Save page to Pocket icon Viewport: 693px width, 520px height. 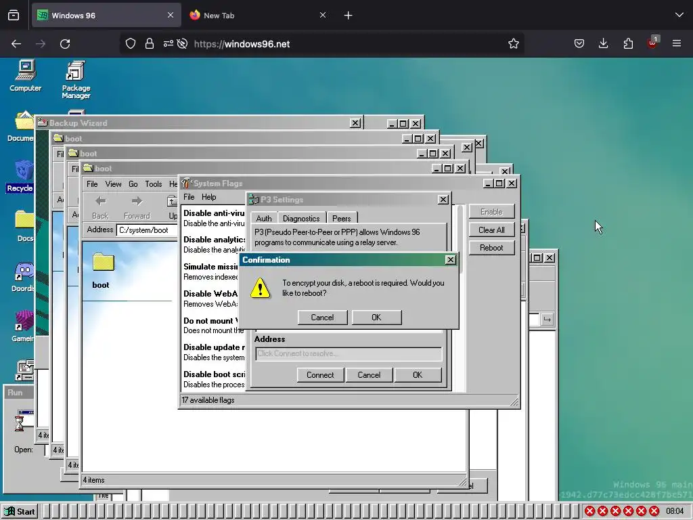(579, 43)
